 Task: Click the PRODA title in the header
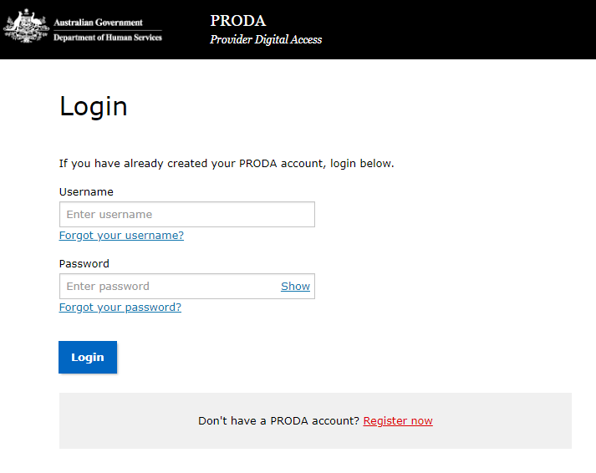(238, 21)
